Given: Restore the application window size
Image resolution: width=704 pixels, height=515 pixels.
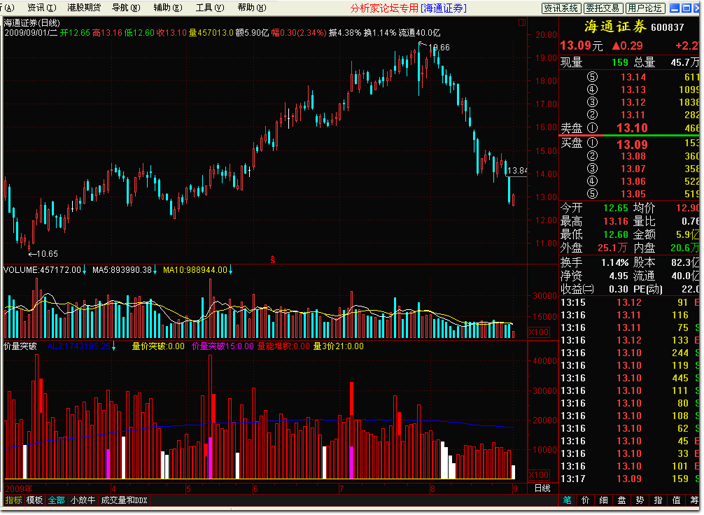Looking at the screenshot, I should click(687, 8).
